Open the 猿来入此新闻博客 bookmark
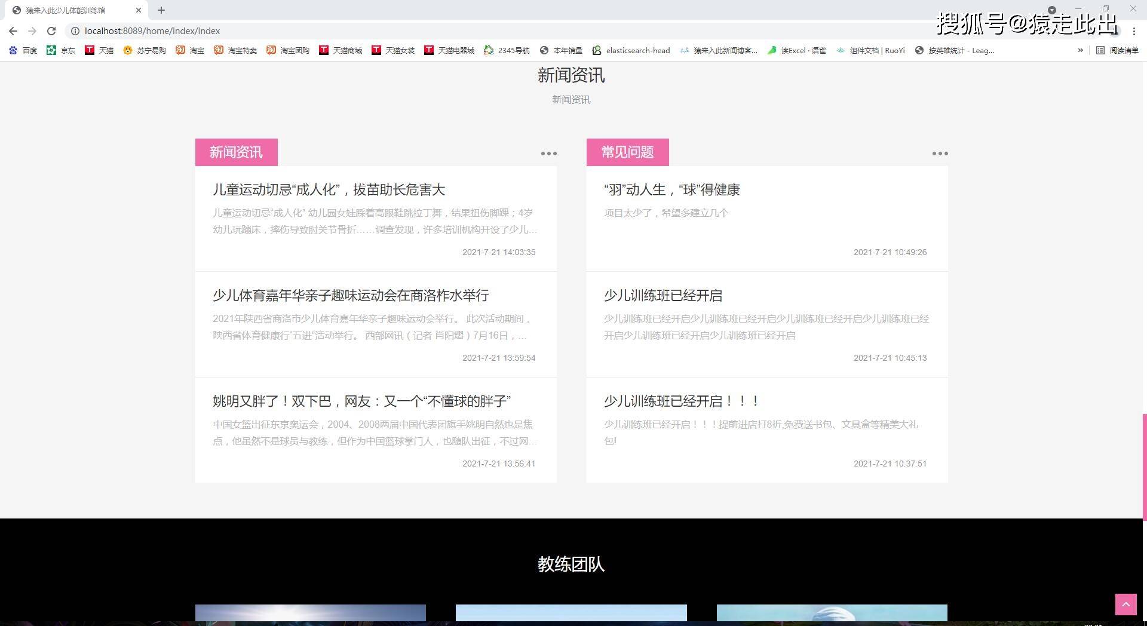This screenshot has height=626, width=1147. tap(719, 51)
